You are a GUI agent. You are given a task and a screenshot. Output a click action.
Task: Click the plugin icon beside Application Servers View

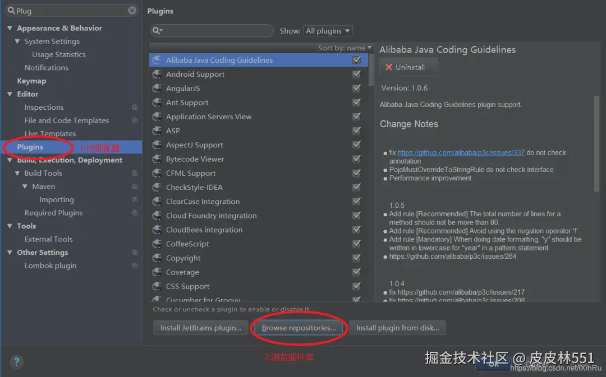(x=157, y=117)
